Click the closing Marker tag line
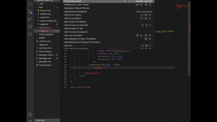The image size is (217, 122). coord(98,68)
